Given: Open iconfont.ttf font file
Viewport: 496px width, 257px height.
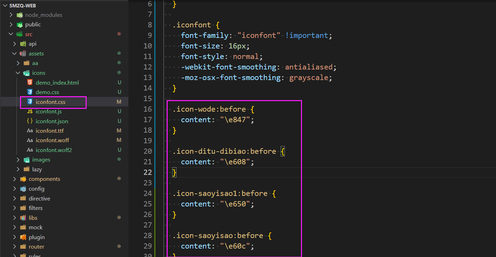Looking at the screenshot, I should tap(49, 131).
